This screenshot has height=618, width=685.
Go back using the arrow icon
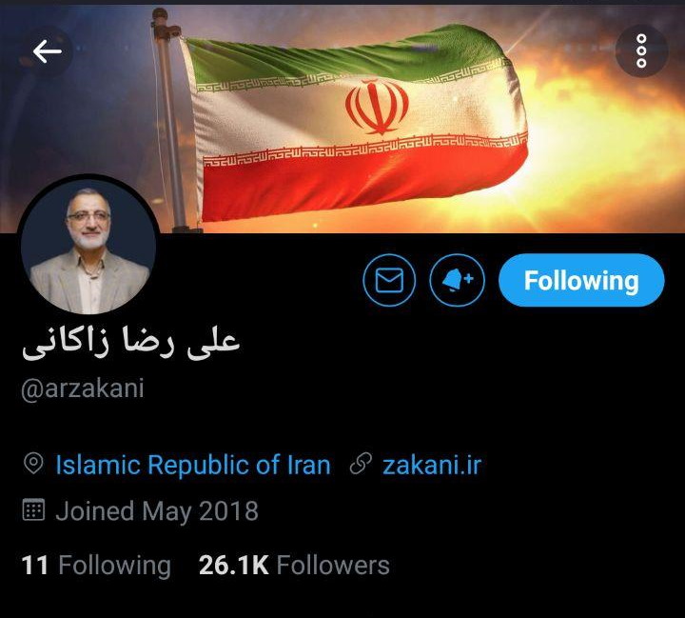(47, 51)
